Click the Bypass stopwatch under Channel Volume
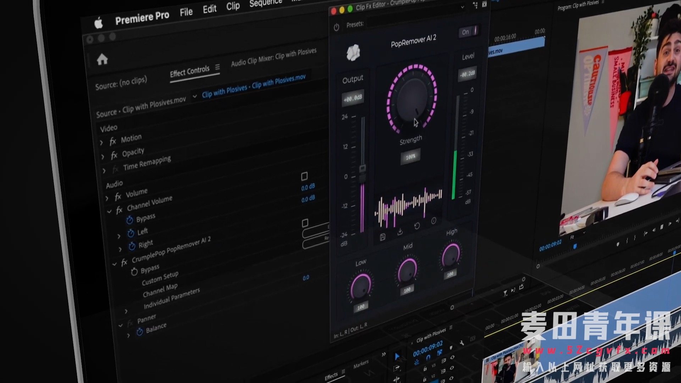Screen dimensions: 681x383 tap(129, 220)
